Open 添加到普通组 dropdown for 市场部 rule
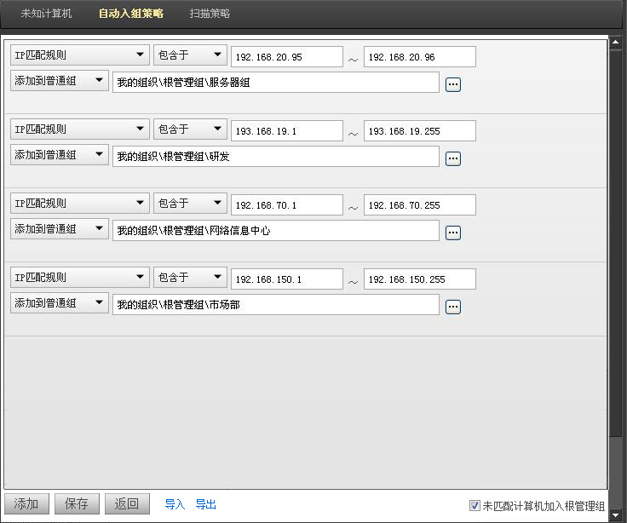This screenshot has height=523, width=627. [60, 303]
